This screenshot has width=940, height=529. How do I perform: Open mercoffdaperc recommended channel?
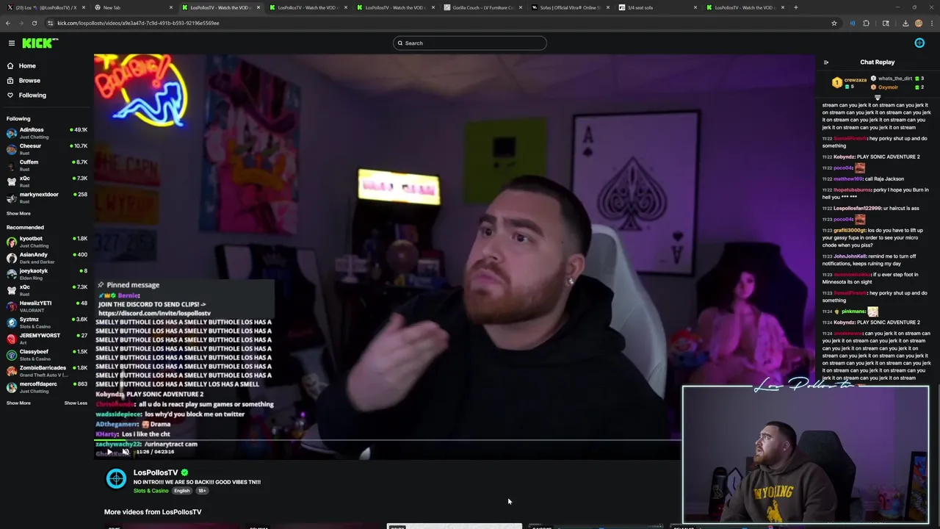(x=46, y=387)
